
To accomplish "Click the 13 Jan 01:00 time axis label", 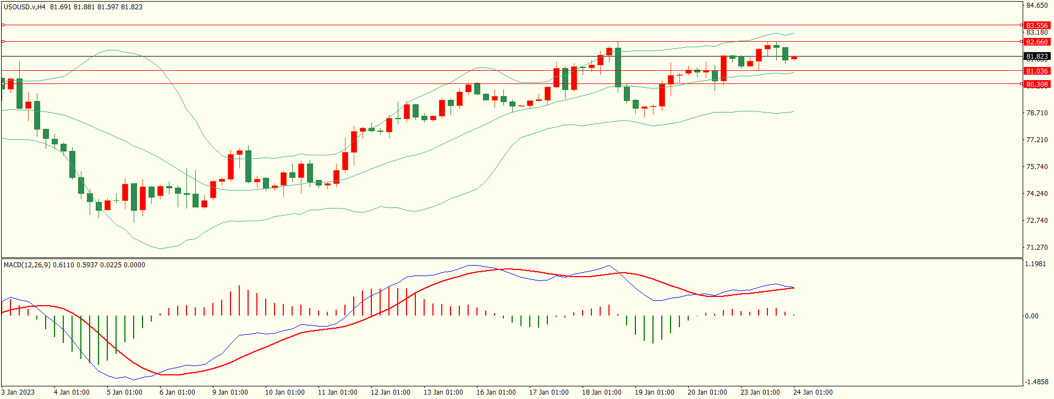I will click(443, 392).
